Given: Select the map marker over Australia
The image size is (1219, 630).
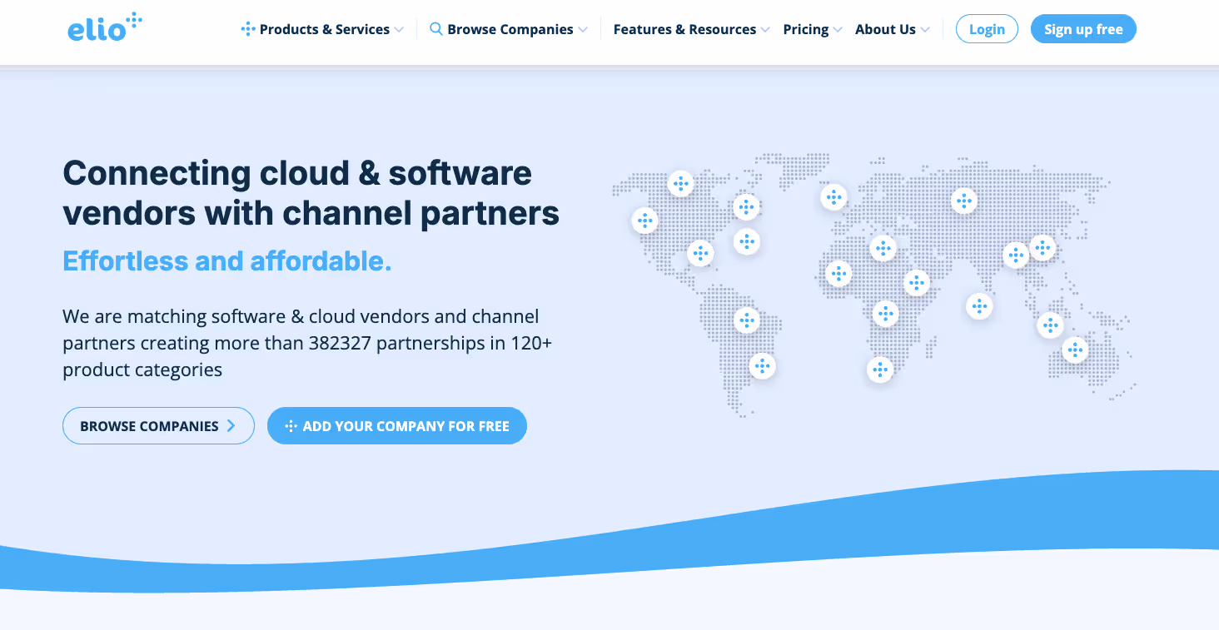Looking at the screenshot, I should pos(1075,350).
